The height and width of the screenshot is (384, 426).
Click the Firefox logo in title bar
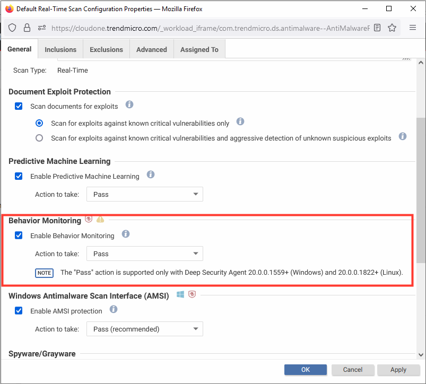click(x=9, y=8)
